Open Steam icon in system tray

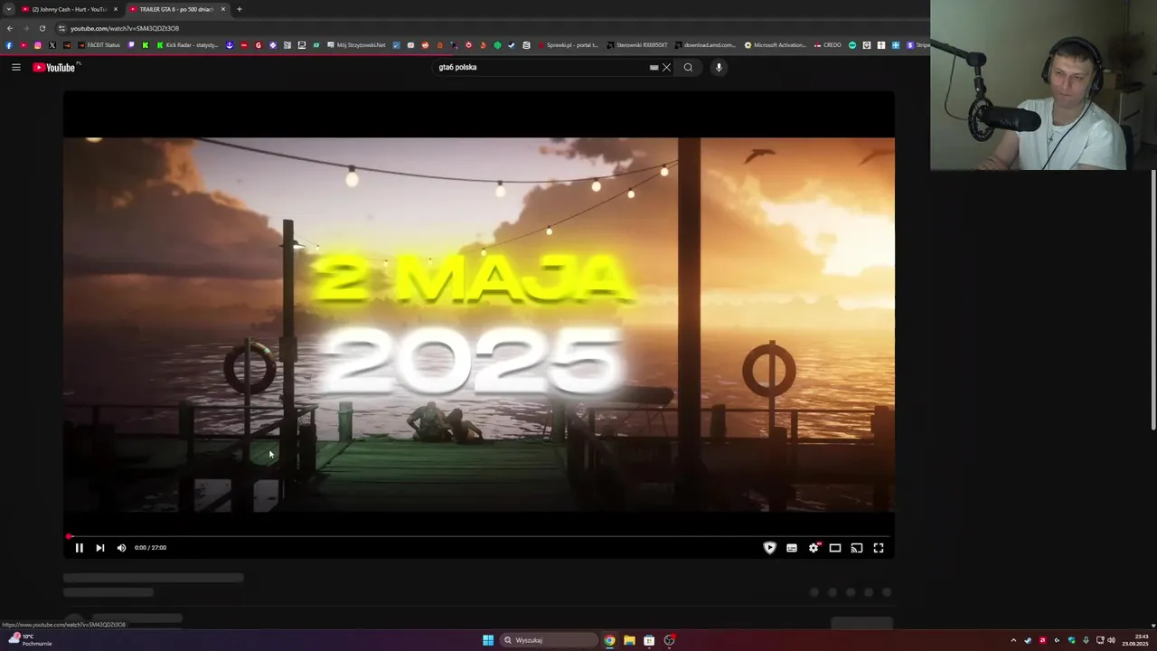[x=1028, y=640]
